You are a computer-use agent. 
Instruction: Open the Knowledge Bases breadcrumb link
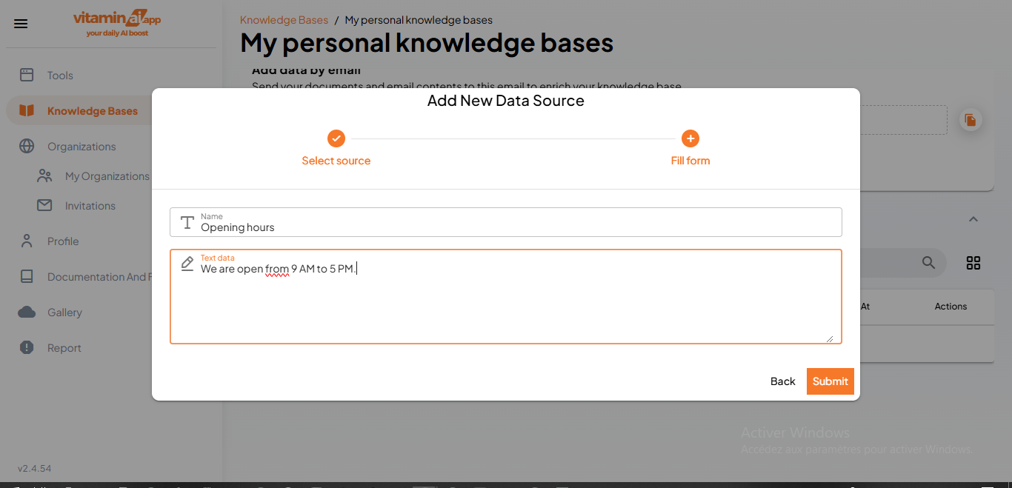284,19
